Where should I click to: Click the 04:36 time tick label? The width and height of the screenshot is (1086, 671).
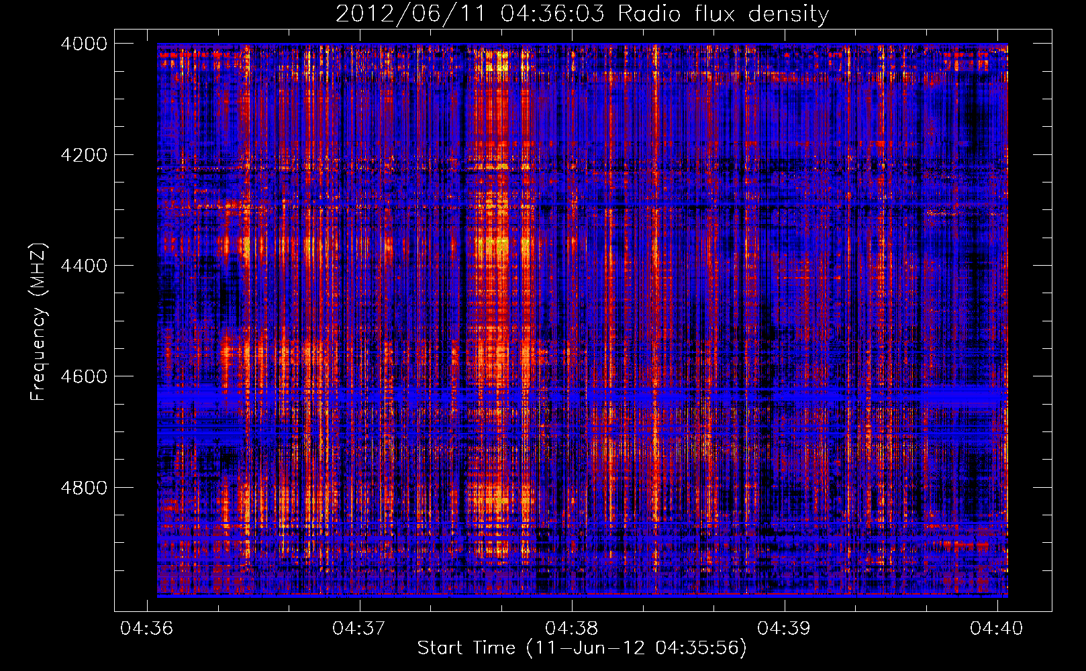click(146, 628)
